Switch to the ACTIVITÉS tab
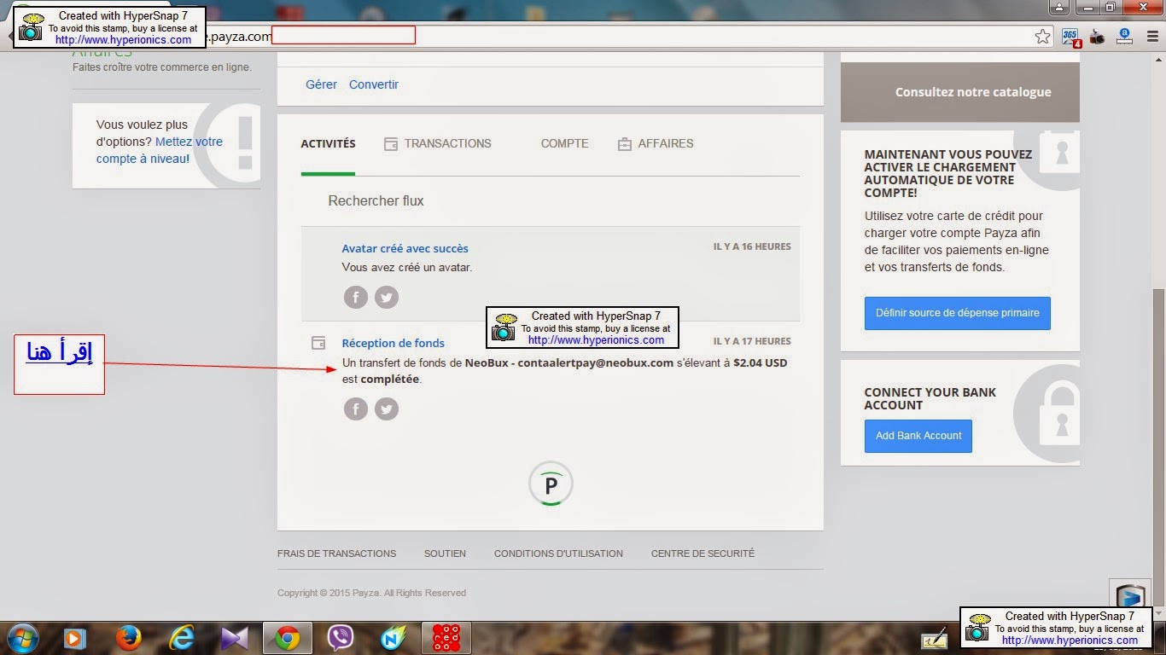This screenshot has width=1166, height=655. tap(328, 143)
